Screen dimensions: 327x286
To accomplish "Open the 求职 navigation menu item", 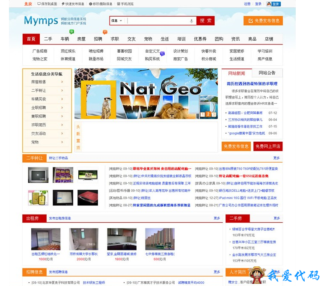I will [115, 39].
